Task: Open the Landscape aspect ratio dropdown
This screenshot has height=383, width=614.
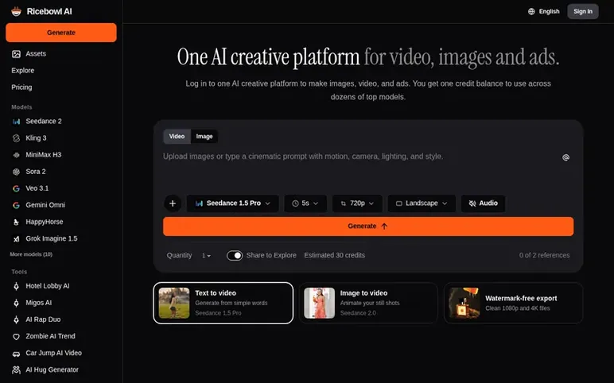Action: [x=422, y=203]
